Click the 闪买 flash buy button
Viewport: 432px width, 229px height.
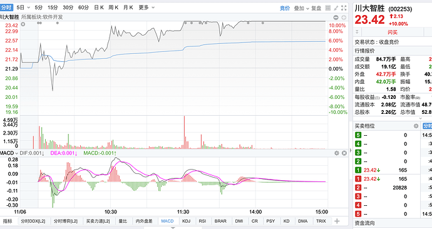pyautogui.click(x=393, y=32)
